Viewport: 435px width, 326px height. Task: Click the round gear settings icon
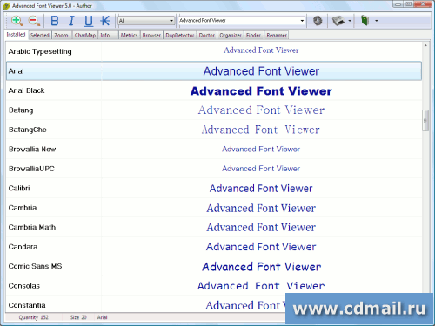(318, 21)
